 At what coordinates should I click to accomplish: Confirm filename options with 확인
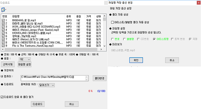(x=136, y=60)
